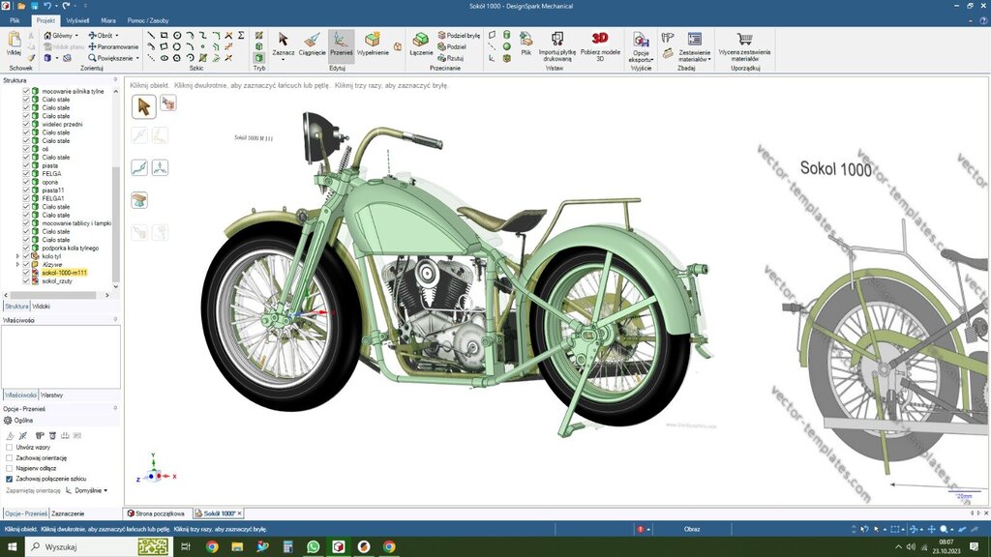
Task: Switch to the Wyświetl ribbon tab
Action: tap(77, 19)
